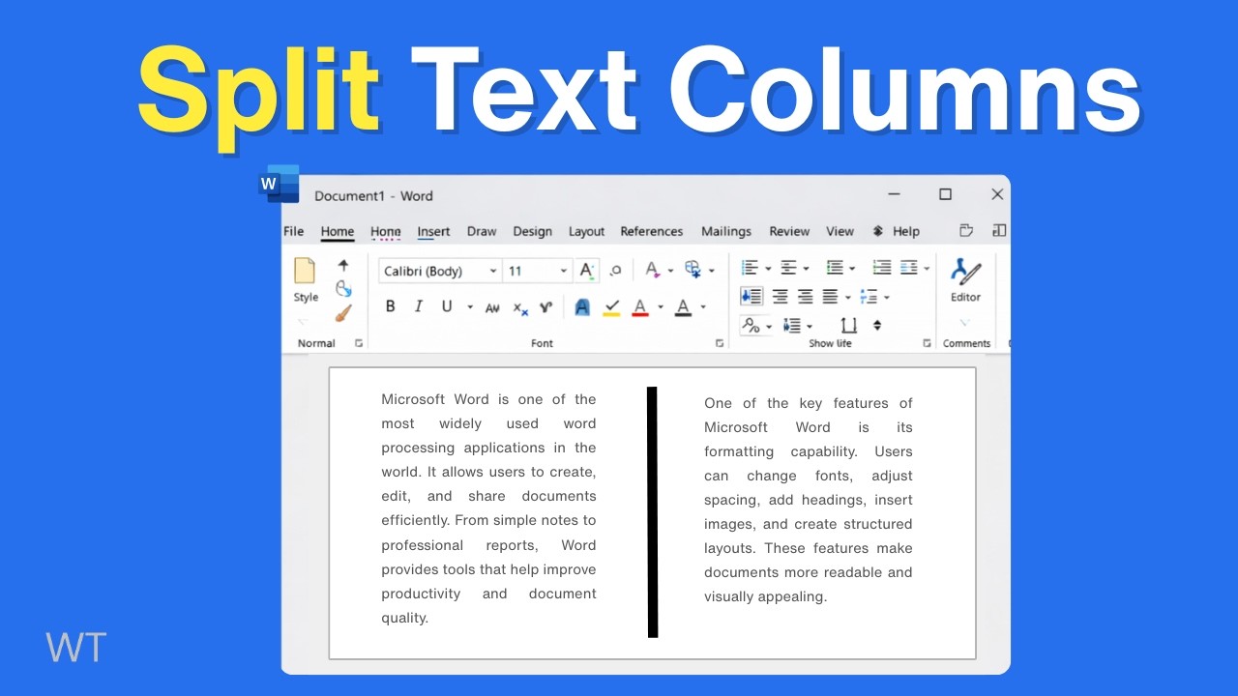This screenshot has width=1238, height=696.
Task: Switch to the Layout tab
Action: pos(586,232)
